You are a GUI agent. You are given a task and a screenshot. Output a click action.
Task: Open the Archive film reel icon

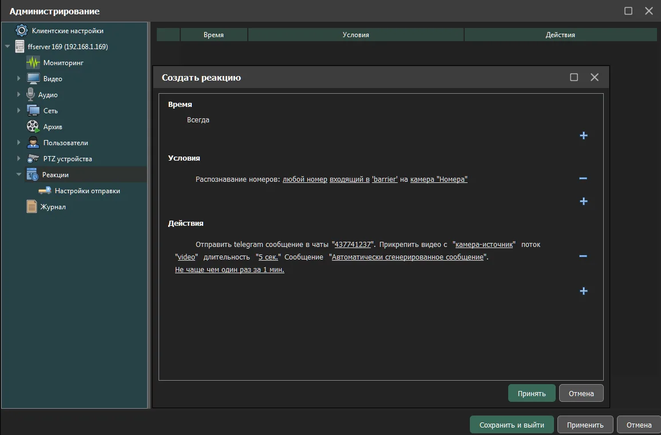[x=33, y=127]
